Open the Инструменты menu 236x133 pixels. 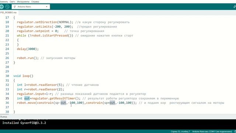click(x=23, y=1)
